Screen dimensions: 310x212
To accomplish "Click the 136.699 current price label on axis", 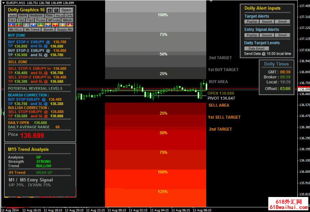I will (x=304, y=90).
